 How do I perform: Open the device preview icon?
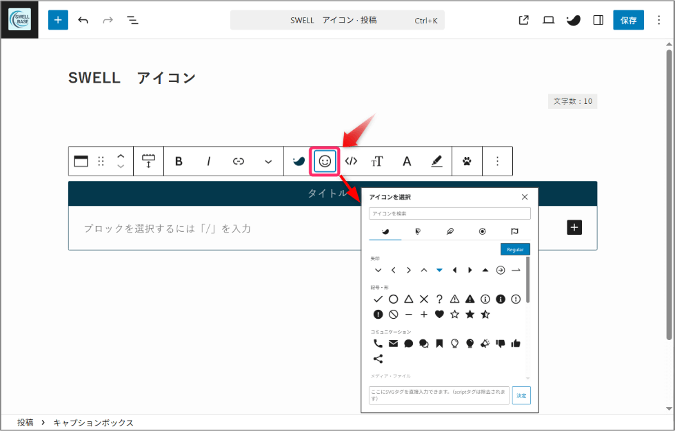pyautogui.click(x=548, y=20)
